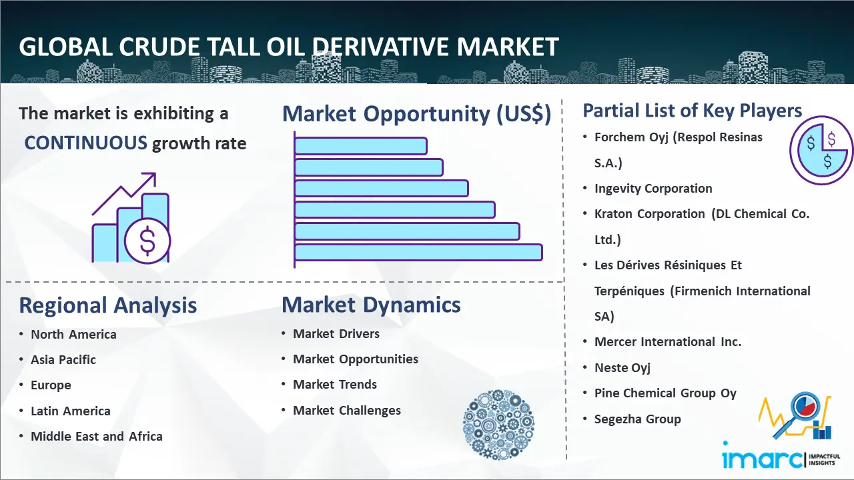The image size is (854, 480).
Task: Click the Market Opportunity (US$) heading
Action: [417, 113]
